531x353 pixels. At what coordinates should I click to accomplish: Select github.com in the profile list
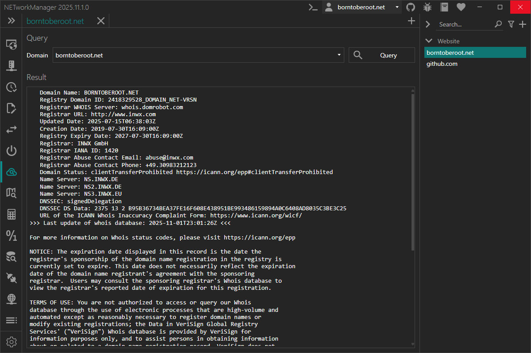tap(442, 64)
